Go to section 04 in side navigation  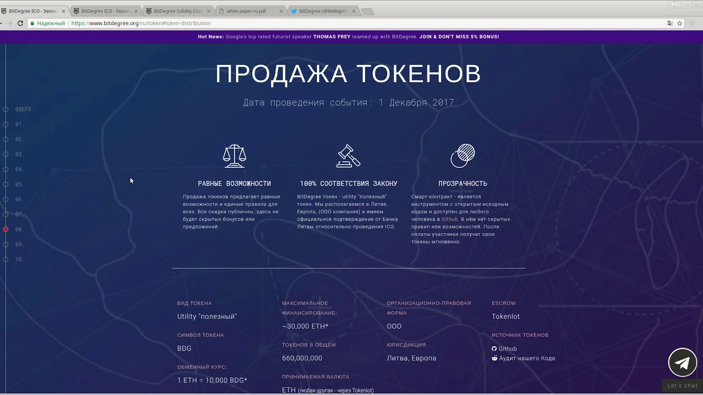[19, 169]
